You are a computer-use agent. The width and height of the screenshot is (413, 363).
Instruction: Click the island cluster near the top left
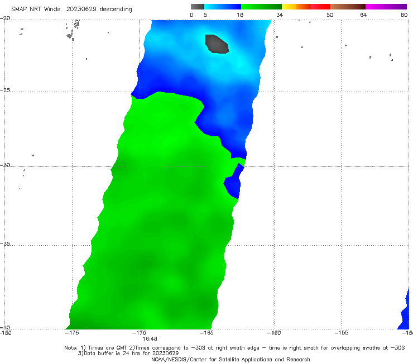coord(73,30)
